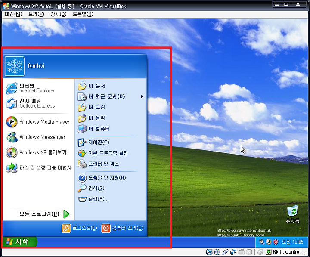This screenshot has width=310, height=257.
Task: Click the shared folders status icon
Action: [x=242, y=252]
